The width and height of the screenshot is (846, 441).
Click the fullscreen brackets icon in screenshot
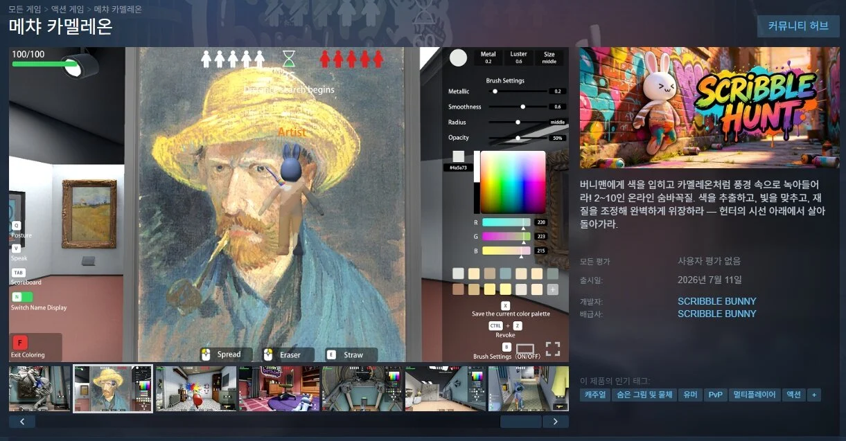click(x=552, y=348)
